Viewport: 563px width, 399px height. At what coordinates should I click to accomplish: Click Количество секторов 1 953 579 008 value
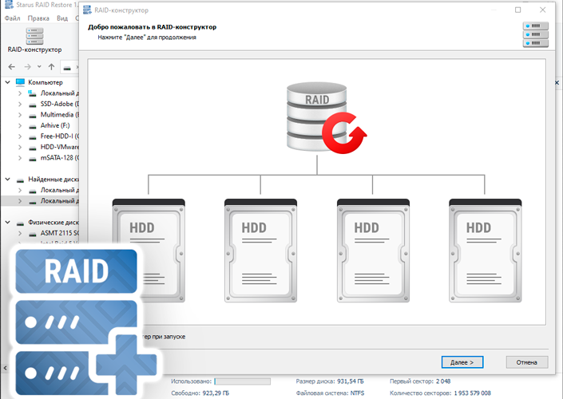[x=472, y=393]
